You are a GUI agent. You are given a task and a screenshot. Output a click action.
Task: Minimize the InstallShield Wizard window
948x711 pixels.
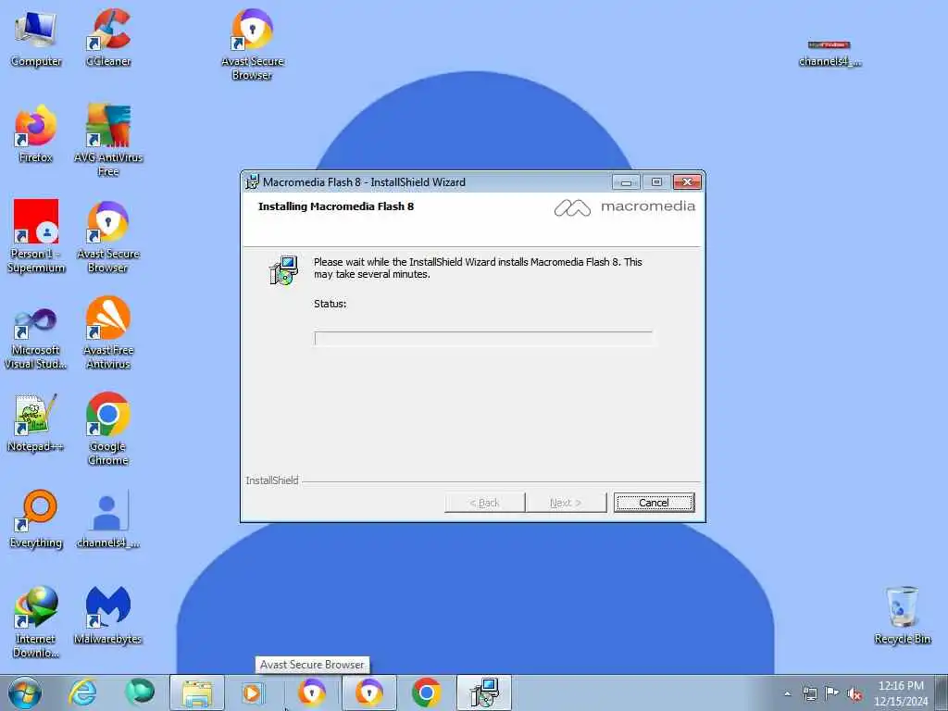tap(626, 182)
